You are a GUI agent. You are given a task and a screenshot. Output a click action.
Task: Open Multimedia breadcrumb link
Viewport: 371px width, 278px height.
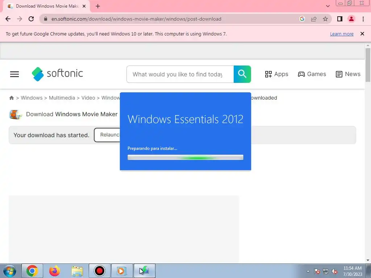tap(62, 98)
